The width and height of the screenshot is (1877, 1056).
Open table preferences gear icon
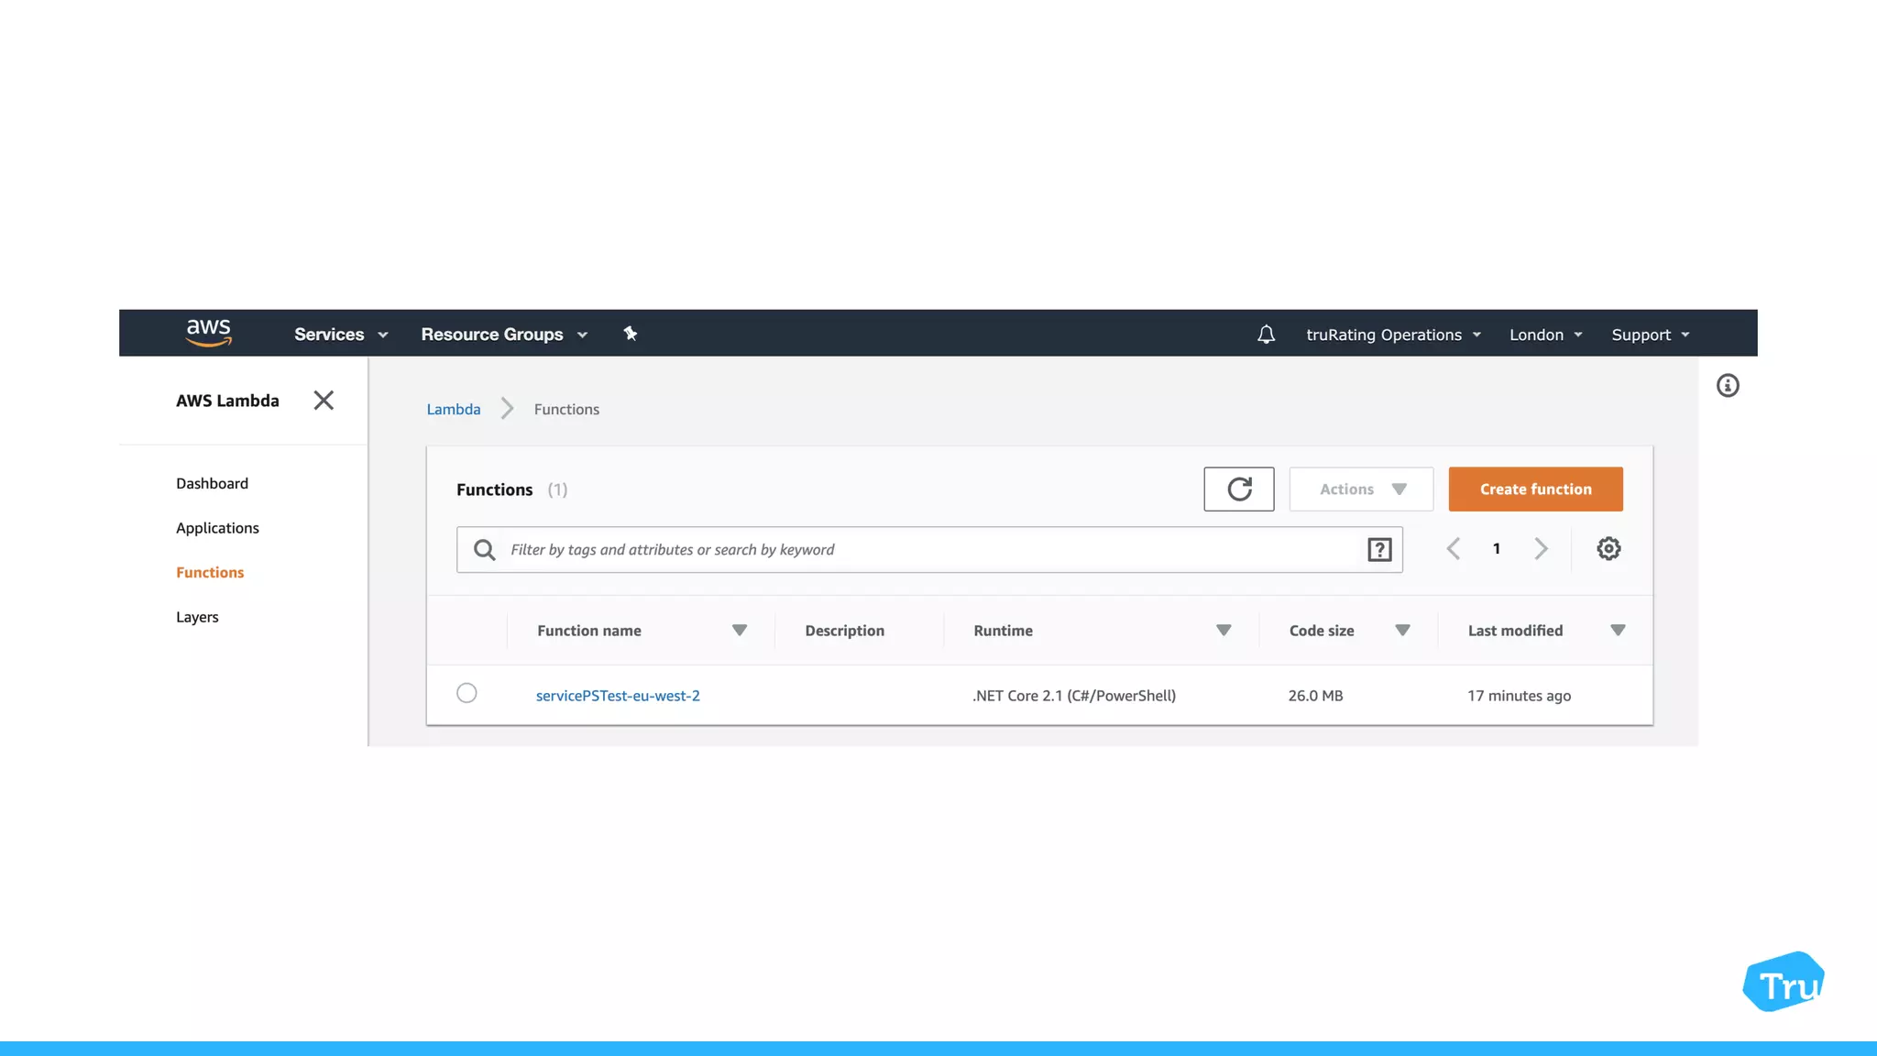click(x=1608, y=549)
